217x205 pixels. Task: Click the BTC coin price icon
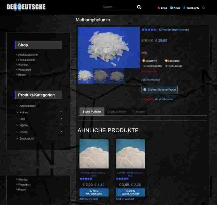pos(143,61)
